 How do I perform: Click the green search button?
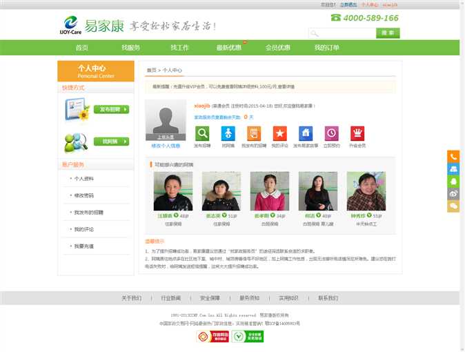tap(388, 33)
